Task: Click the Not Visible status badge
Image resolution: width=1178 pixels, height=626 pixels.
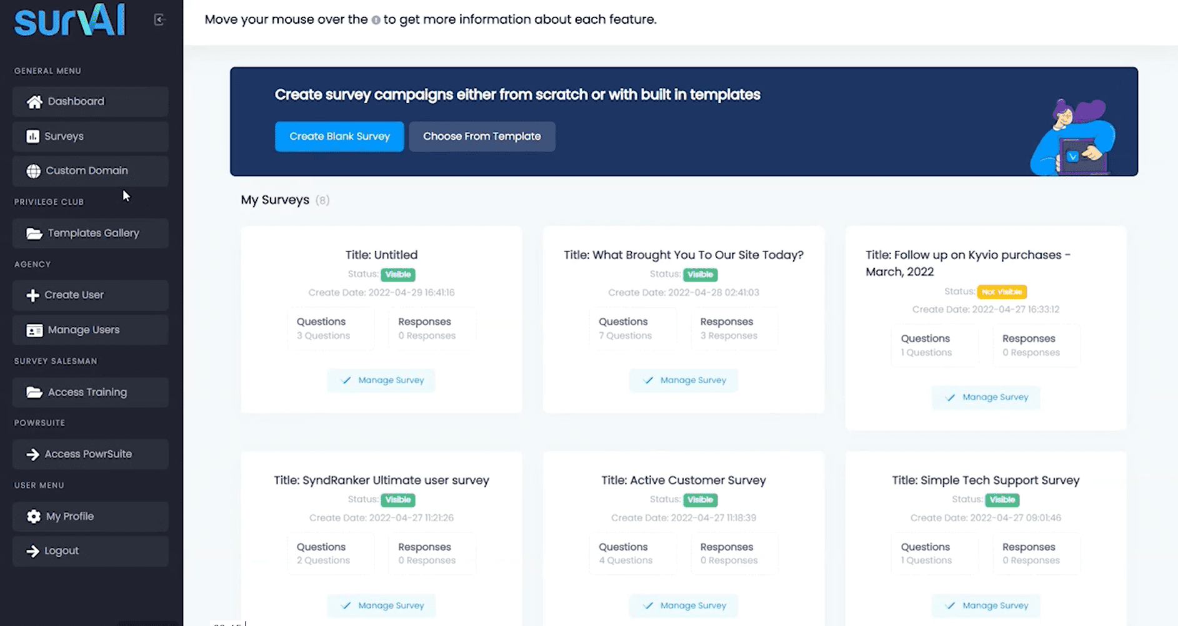Action: pos(1002,291)
